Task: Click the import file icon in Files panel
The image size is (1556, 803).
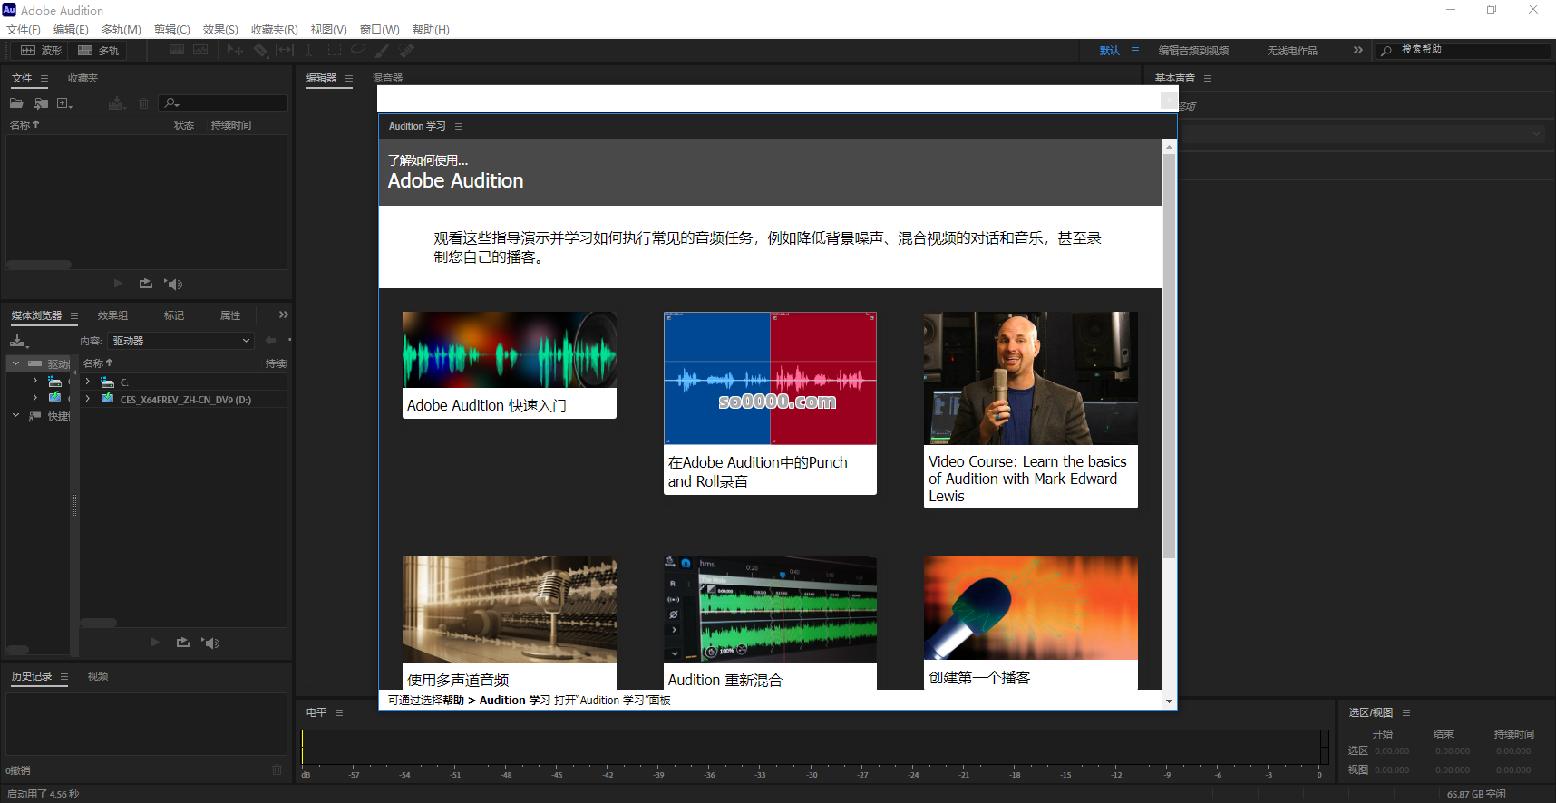Action: 41,103
